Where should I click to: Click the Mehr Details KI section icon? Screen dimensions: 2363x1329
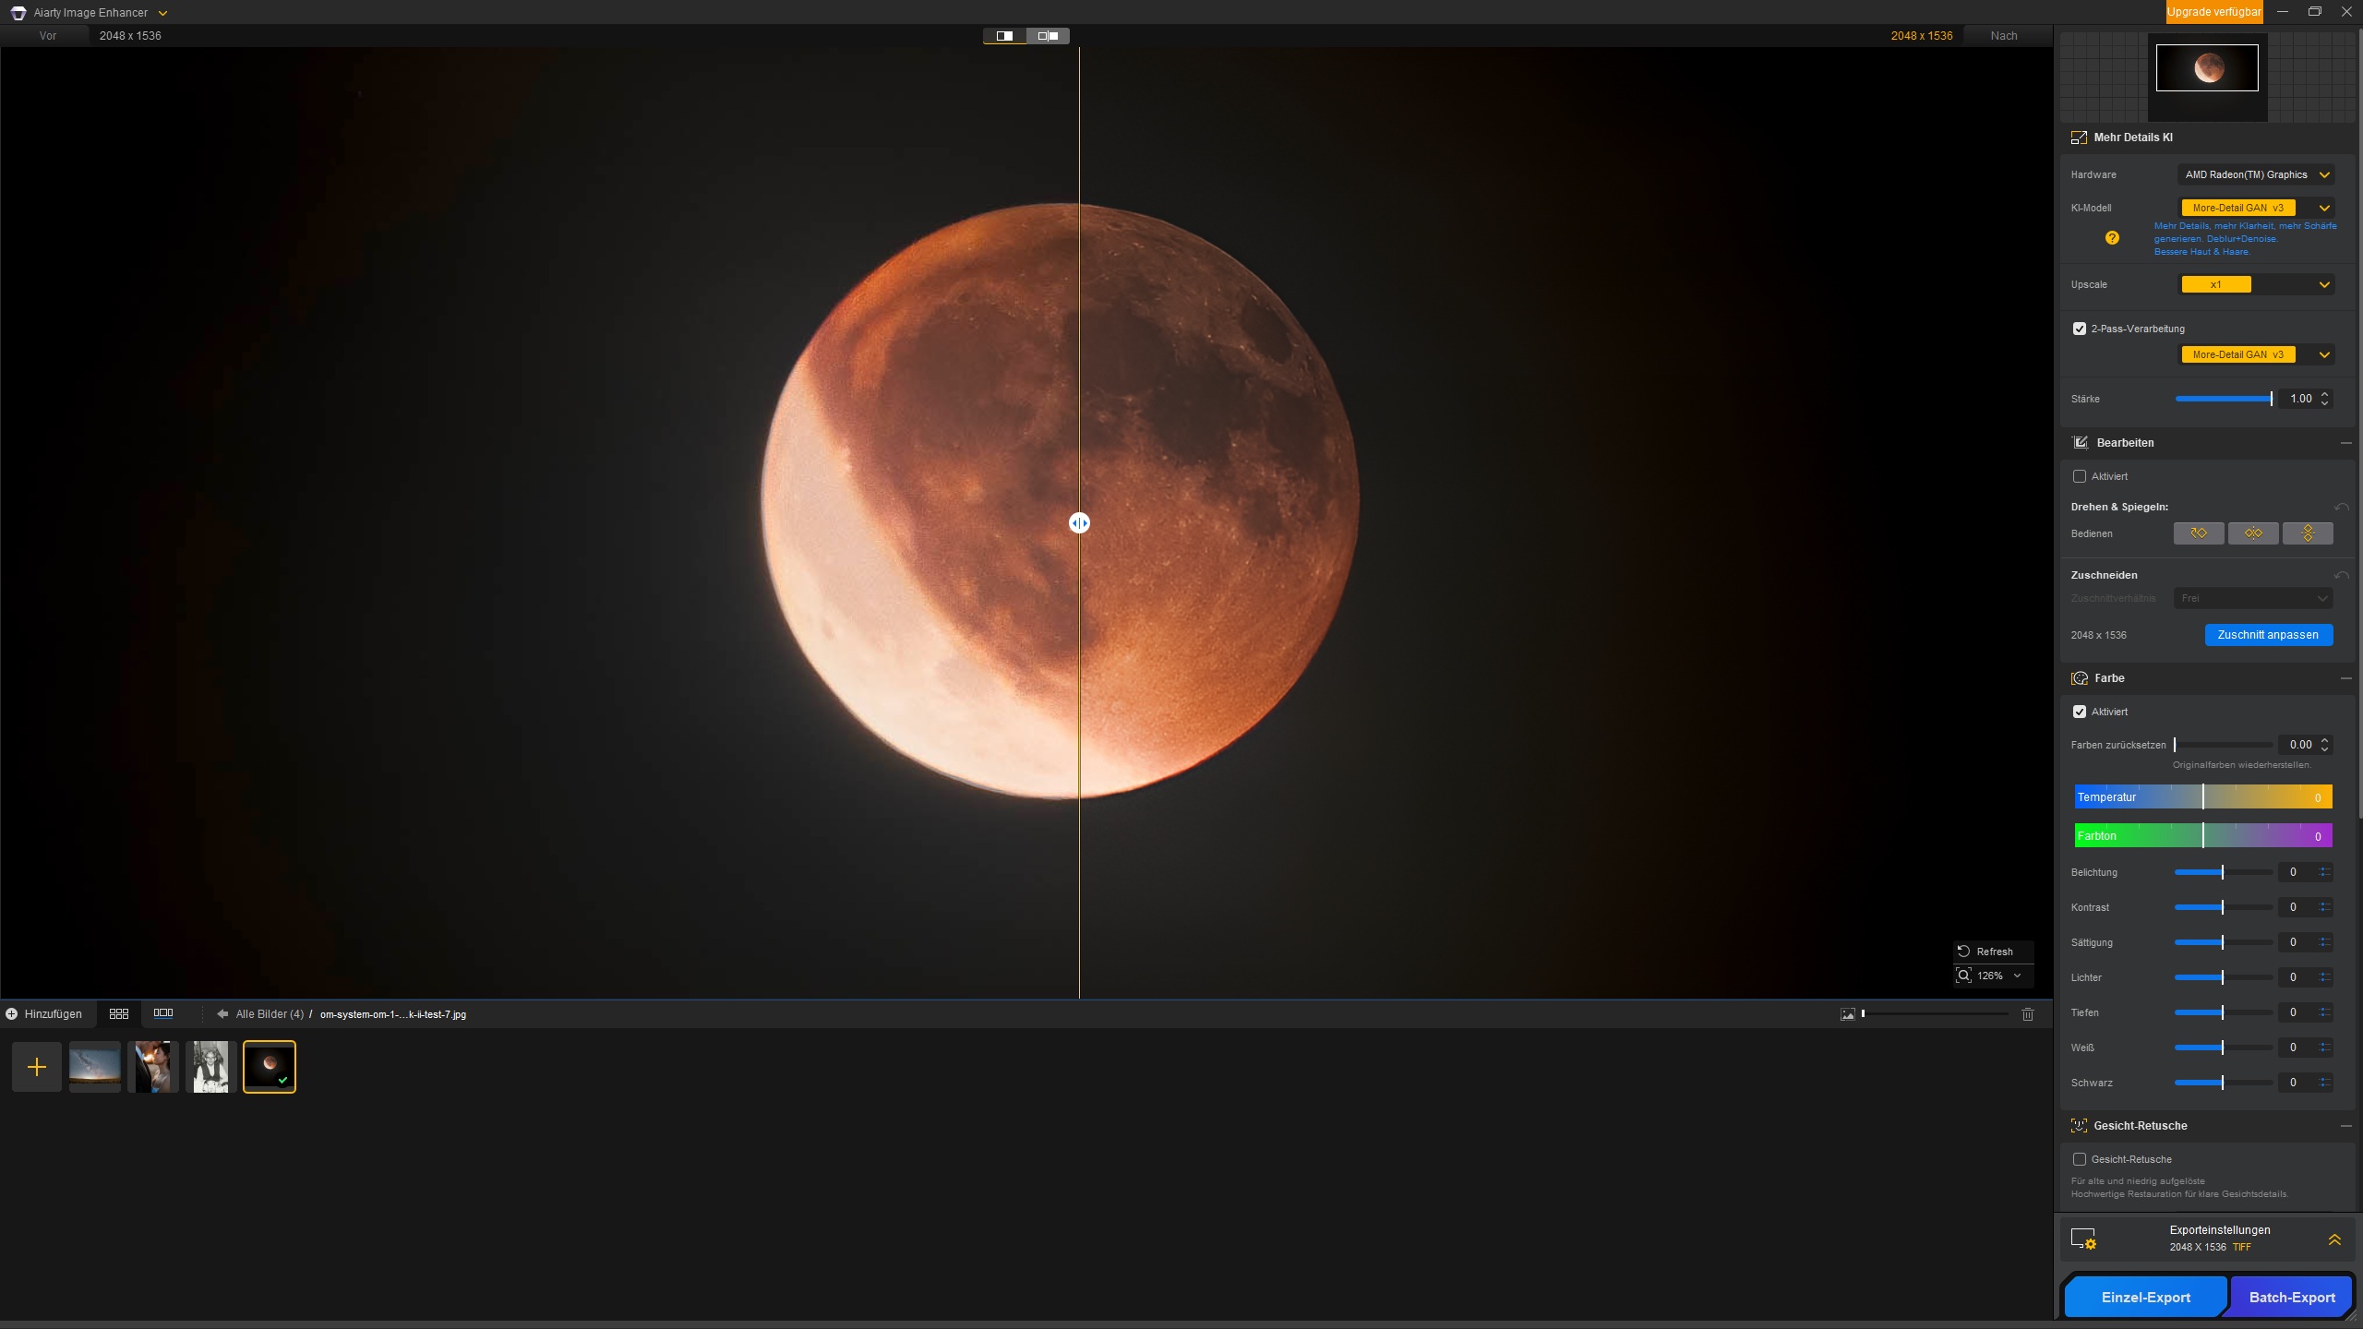coord(2079,138)
